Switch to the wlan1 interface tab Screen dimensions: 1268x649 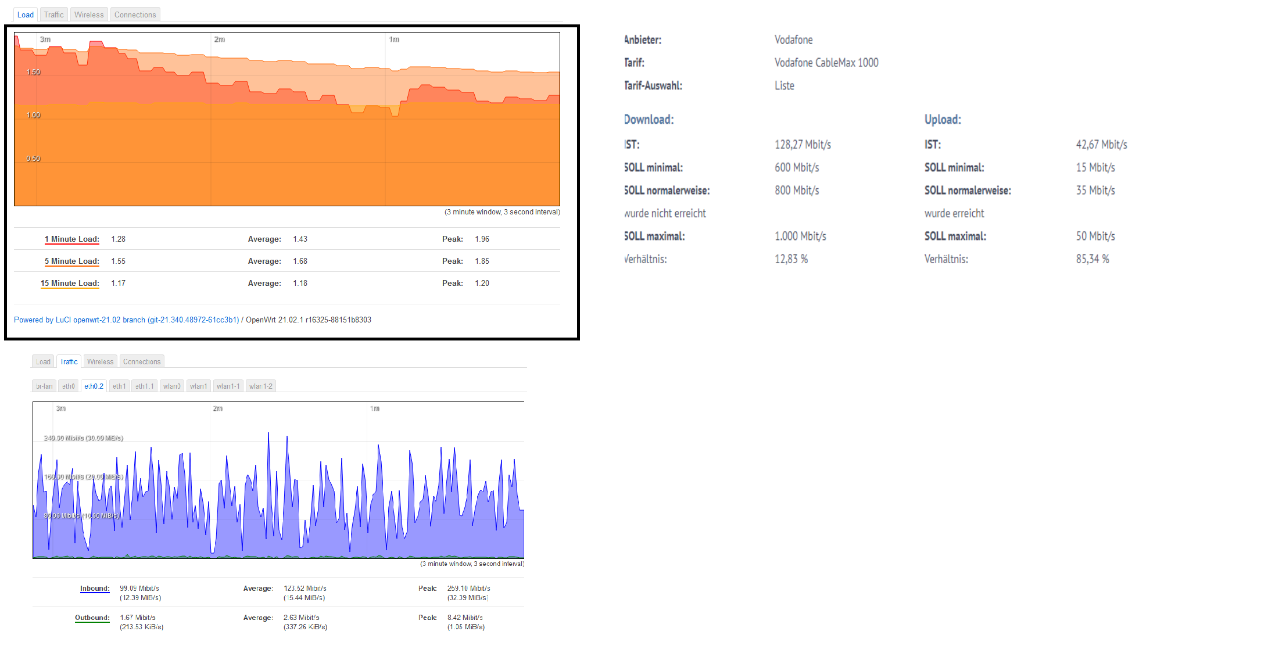pos(198,386)
